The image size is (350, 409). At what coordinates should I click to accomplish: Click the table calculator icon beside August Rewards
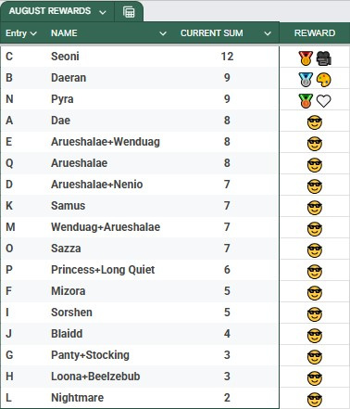point(129,12)
